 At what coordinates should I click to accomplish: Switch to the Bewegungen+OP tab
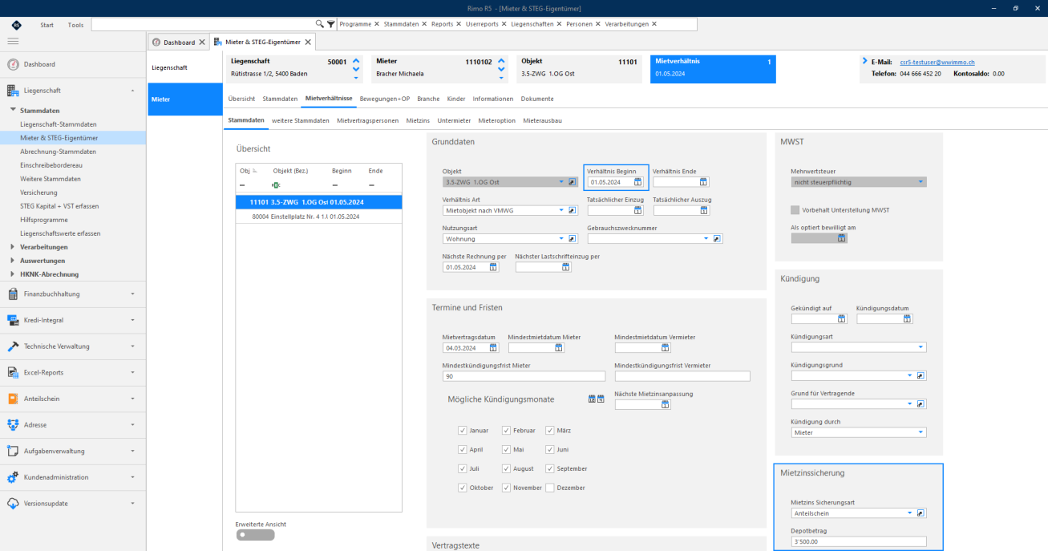tap(385, 99)
